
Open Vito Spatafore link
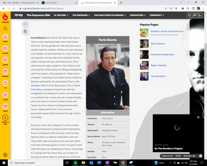pyautogui.click(x=158, y=76)
